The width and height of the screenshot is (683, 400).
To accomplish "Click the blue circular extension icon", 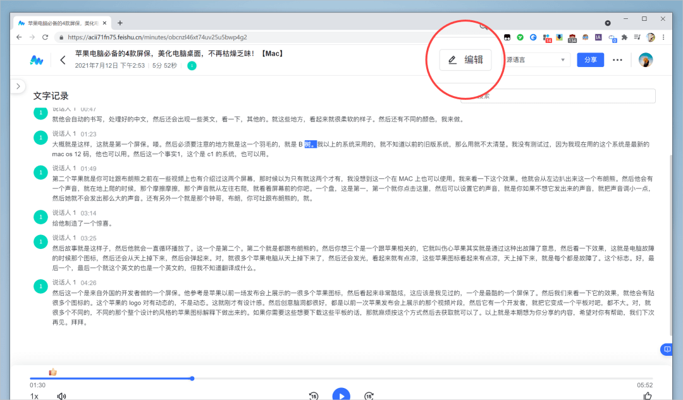I will pos(533,37).
